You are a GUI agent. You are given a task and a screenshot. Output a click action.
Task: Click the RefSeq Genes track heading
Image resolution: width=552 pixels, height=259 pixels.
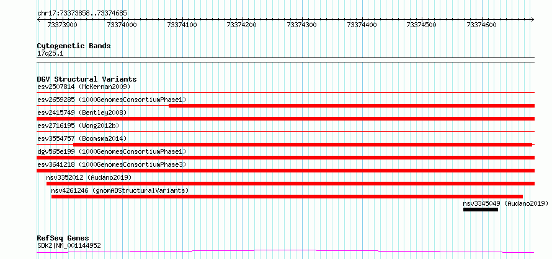(x=63, y=239)
